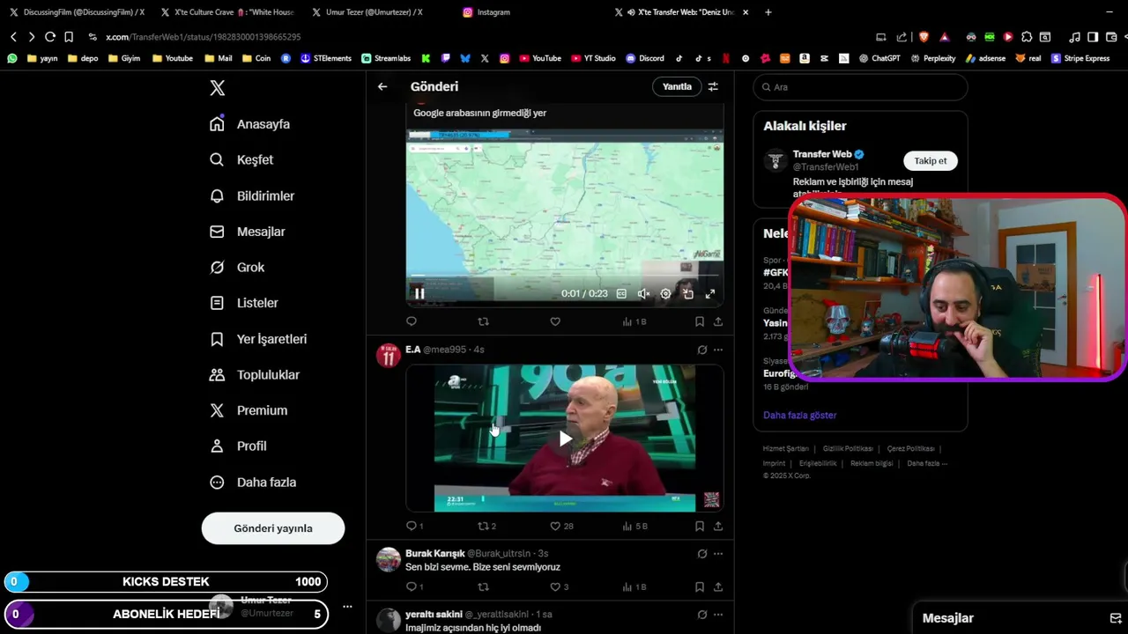Image resolution: width=1128 pixels, height=634 pixels.
Task: Open Topluluklar communities
Action: coord(255,374)
